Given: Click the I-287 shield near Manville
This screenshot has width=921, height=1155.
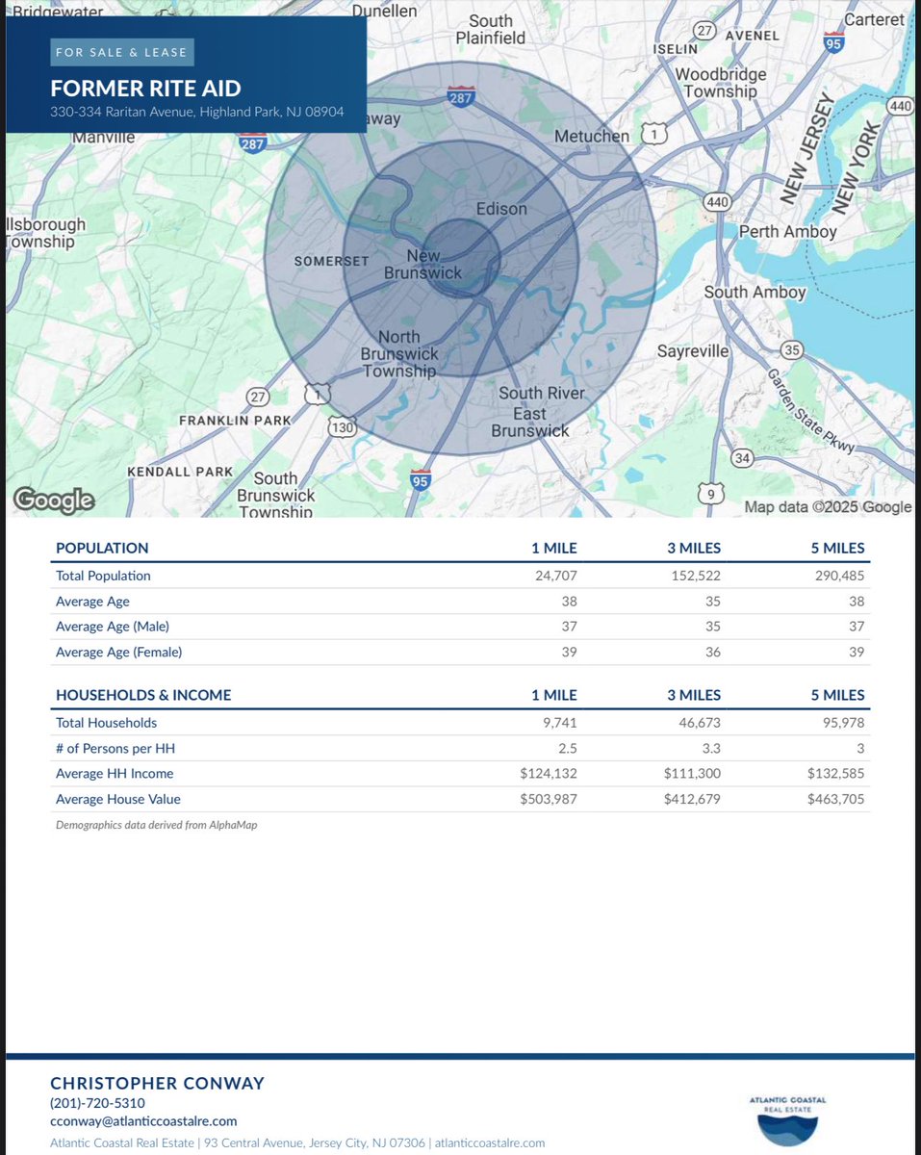Looking at the screenshot, I should [x=253, y=143].
